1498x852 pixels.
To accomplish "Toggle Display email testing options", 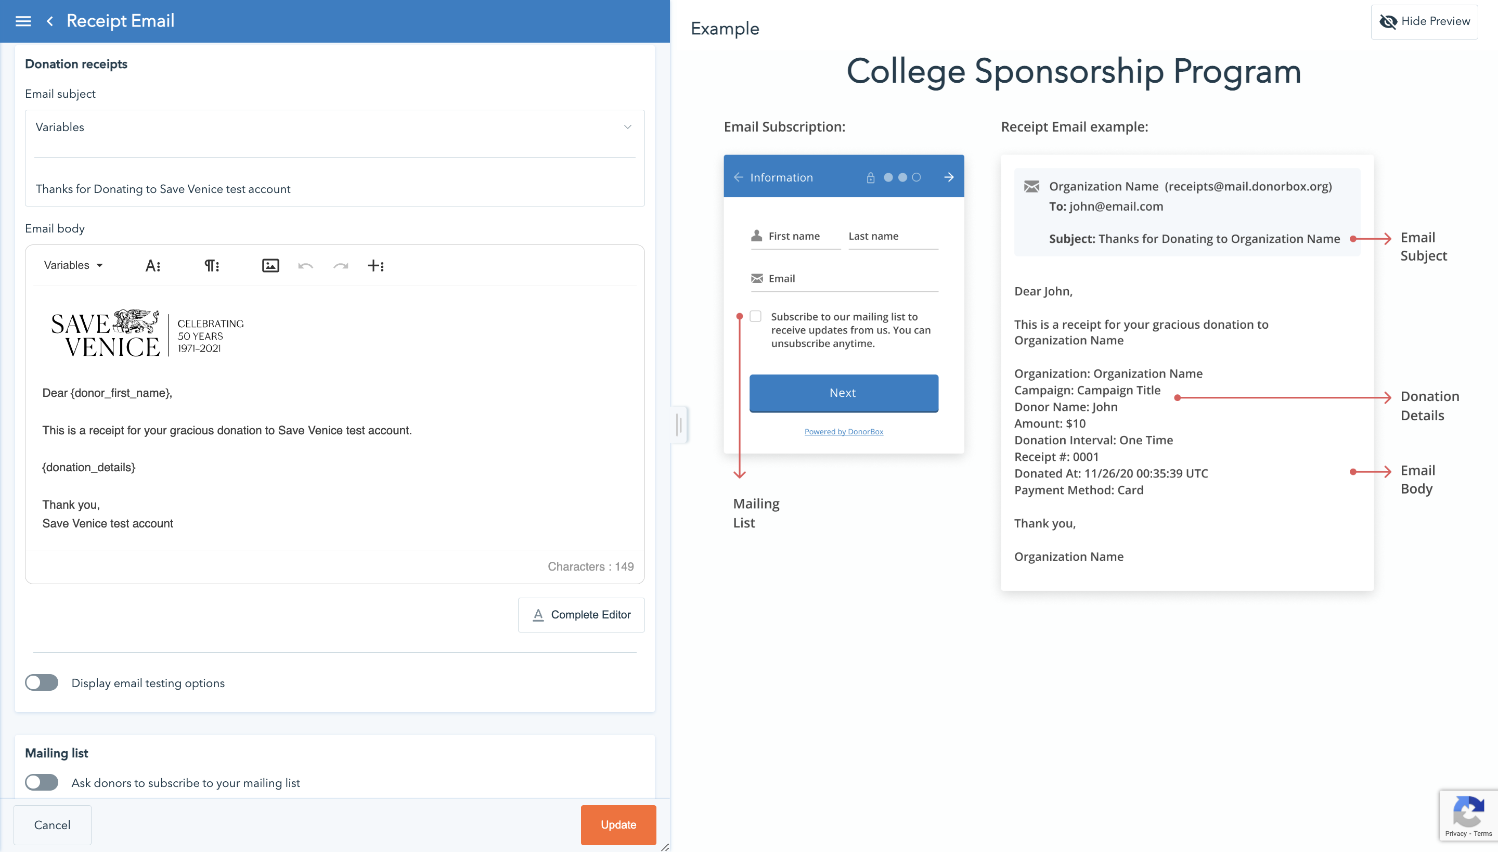I will click(42, 683).
